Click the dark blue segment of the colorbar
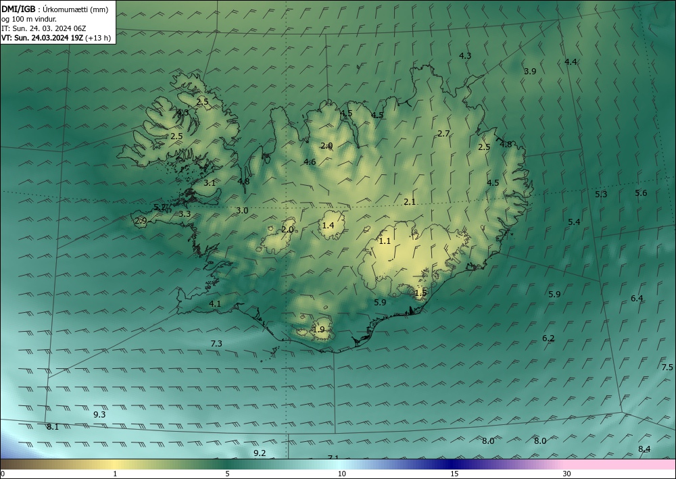This screenshot has width=676, height=479. (x=453, y=464)
